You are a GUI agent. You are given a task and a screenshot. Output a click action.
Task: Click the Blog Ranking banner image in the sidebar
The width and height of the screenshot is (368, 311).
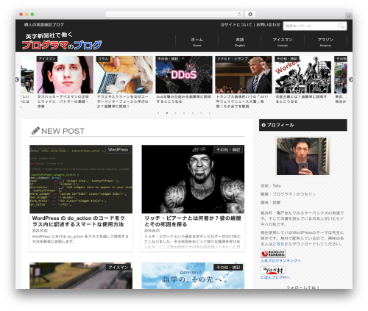click(x=273, y=254)
